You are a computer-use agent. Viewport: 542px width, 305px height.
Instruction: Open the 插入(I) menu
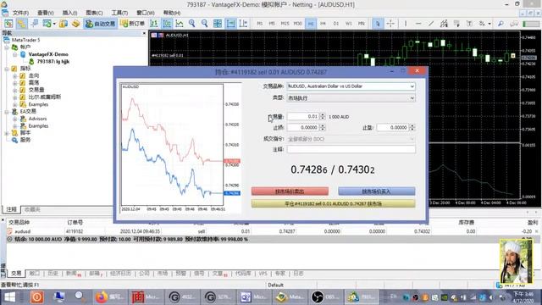coord(69,13)
